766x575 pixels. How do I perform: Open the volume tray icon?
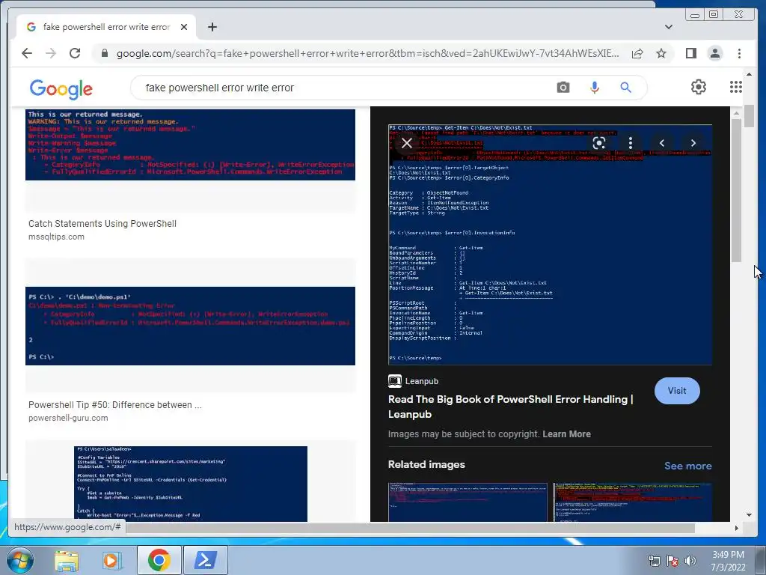[x=690, y=561]
